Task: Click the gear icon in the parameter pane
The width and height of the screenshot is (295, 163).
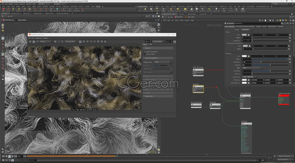Action: (x=282, y=23)
